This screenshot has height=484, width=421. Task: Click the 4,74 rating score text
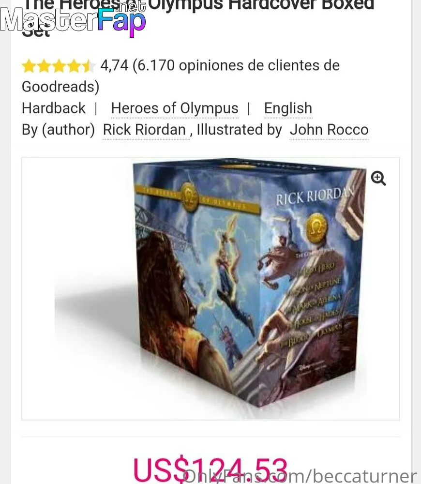[114, 65]
